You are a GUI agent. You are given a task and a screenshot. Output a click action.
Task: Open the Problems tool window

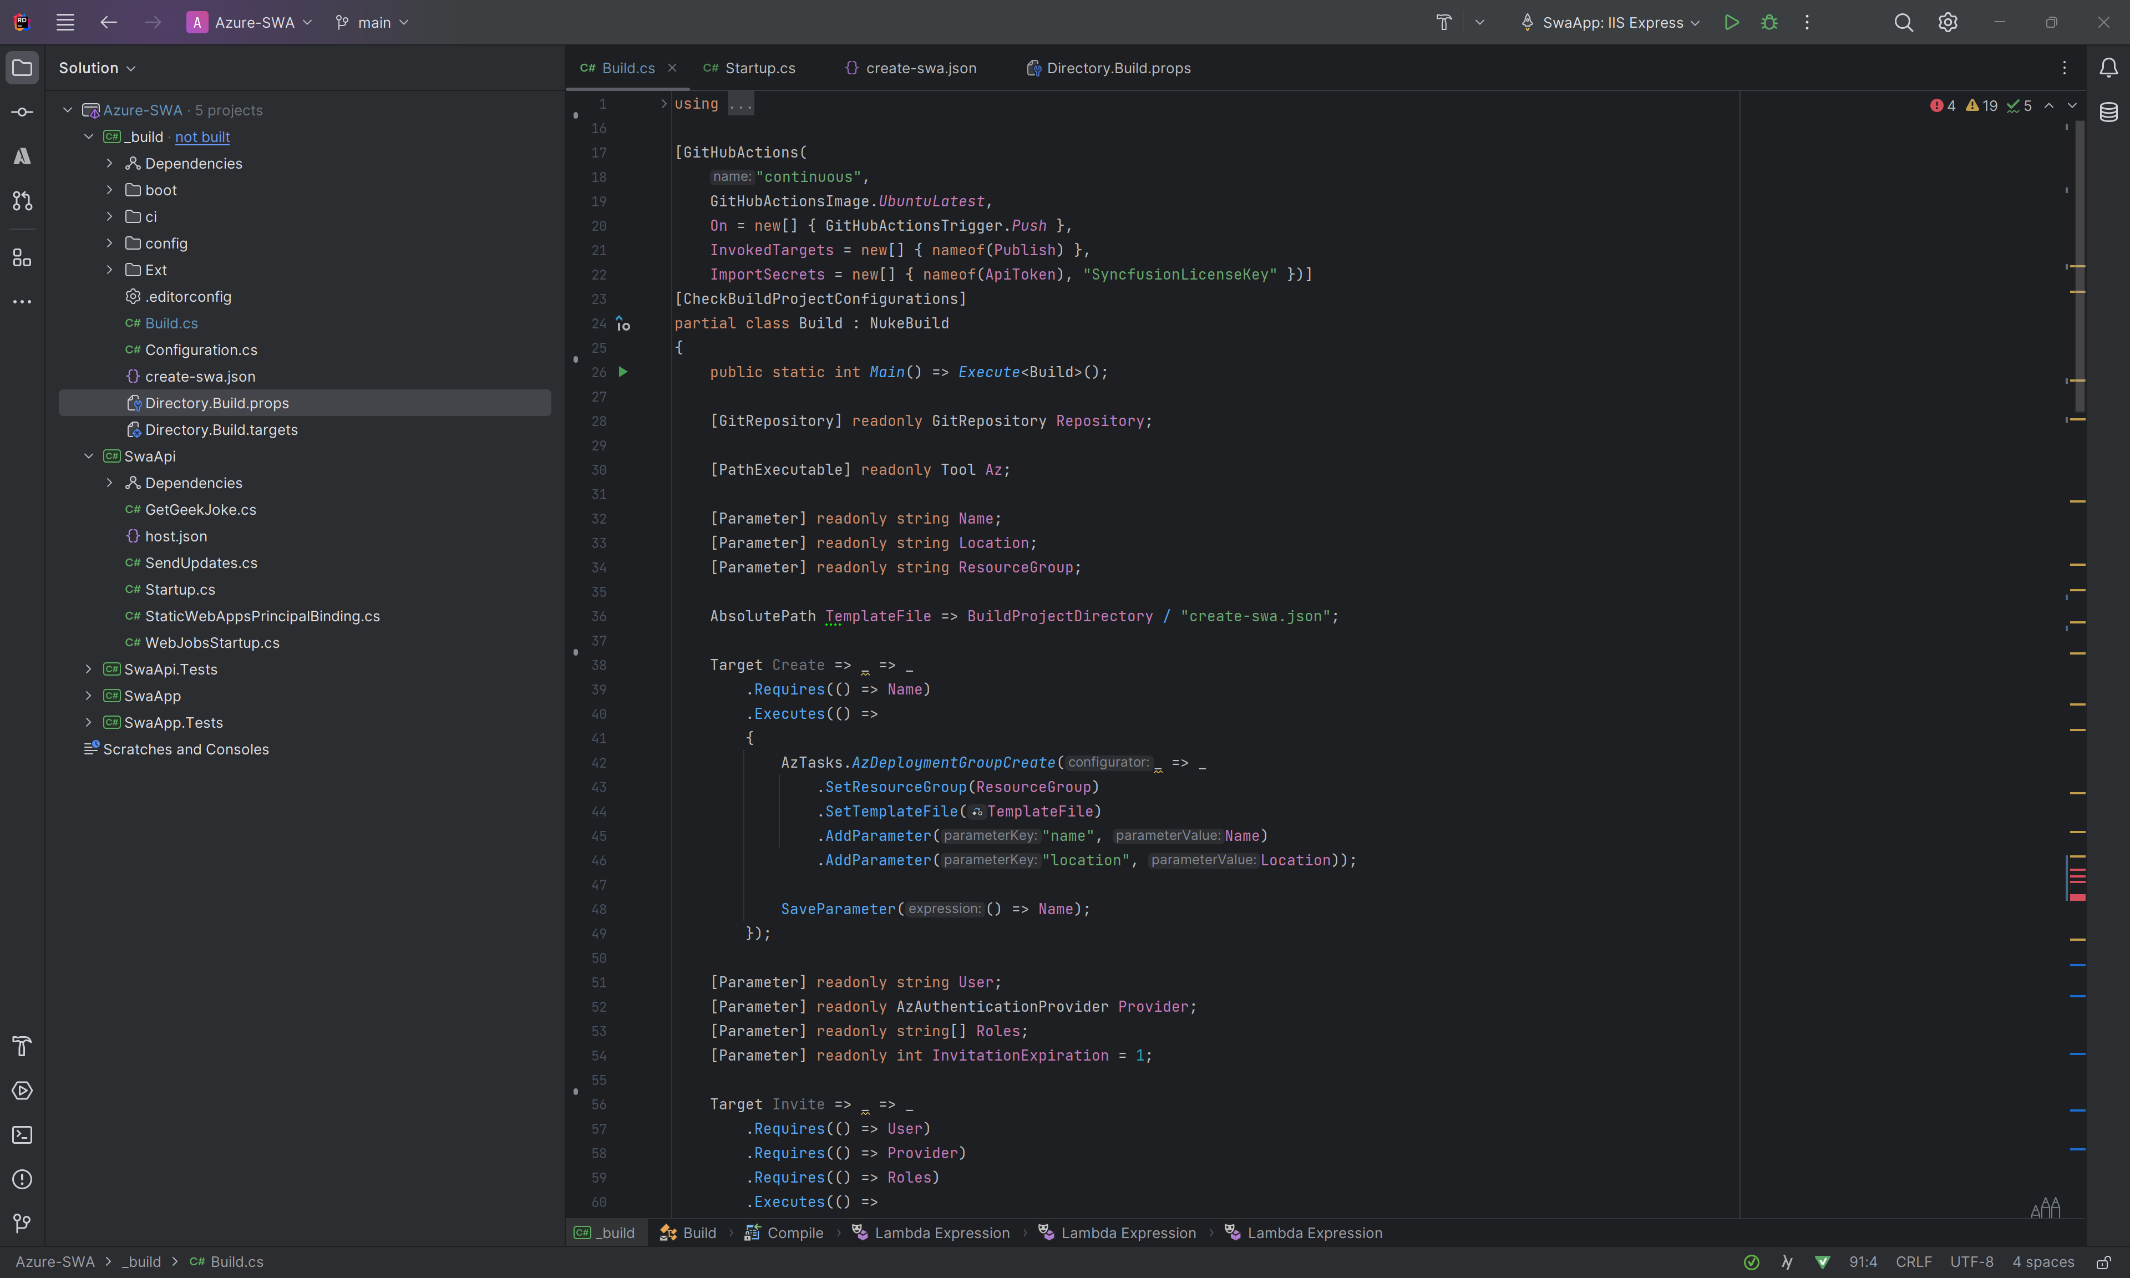coord(22,1180)
